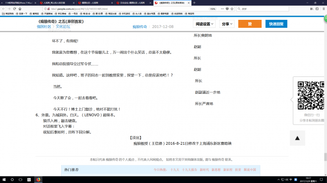Open Cortana search circle on taskbar
This screenshot has height=183, width=327.
point(12,180)
